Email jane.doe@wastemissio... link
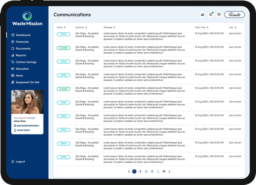 [29, 125]
